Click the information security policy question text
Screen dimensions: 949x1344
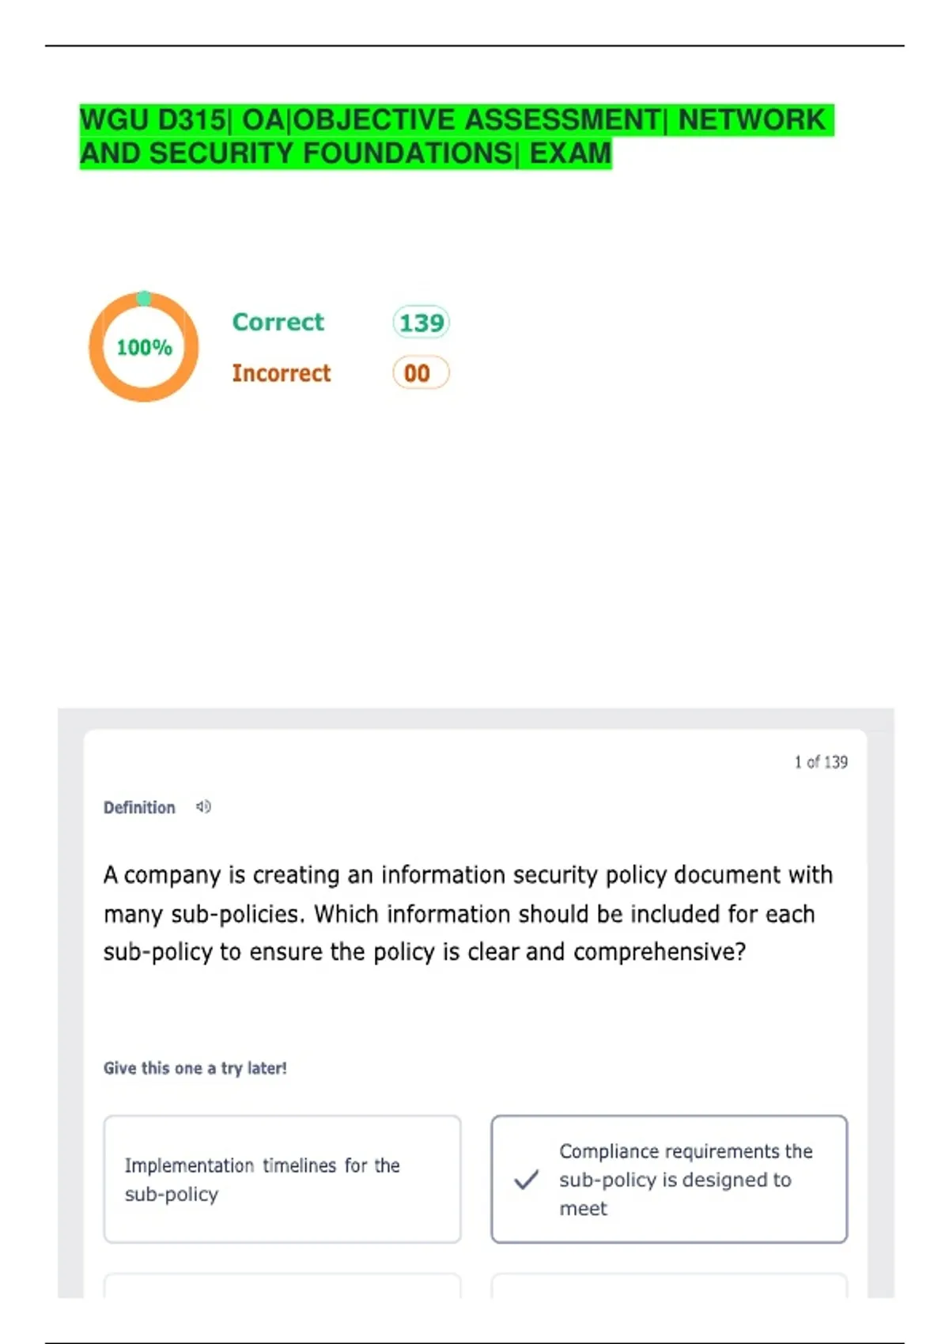pos(467,913)
